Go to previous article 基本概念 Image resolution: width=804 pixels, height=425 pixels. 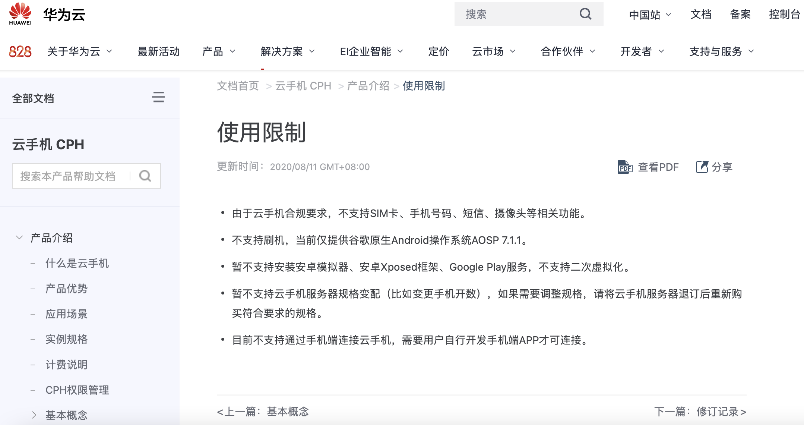263,412
